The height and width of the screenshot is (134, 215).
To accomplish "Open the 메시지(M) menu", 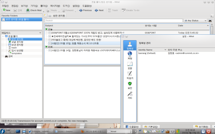I will coord(55,6).
